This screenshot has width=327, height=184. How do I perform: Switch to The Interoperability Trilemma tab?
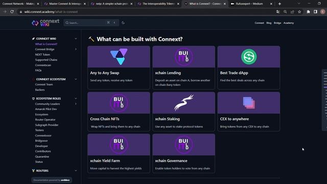159,4
